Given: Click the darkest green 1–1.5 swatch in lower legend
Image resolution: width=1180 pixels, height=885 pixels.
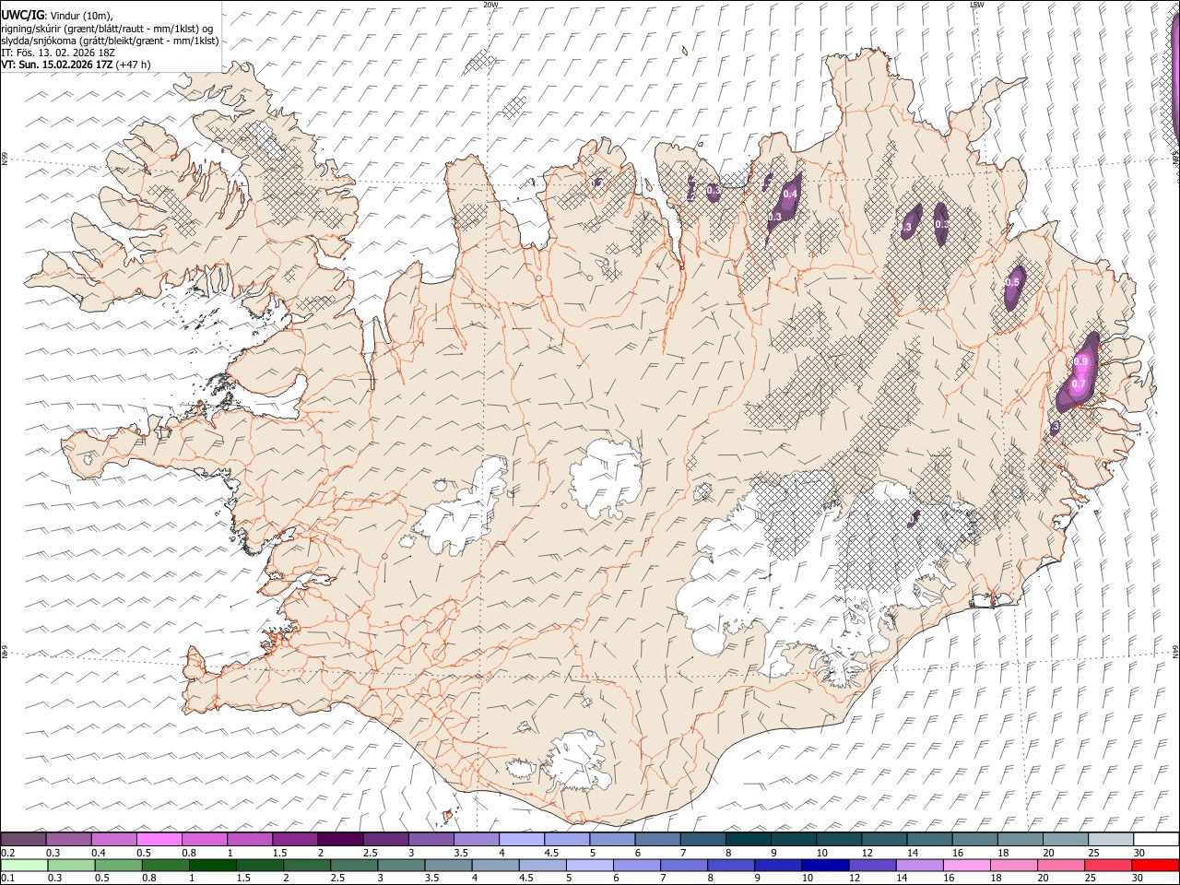Looking at the screenshot, I should tap(212, 865).
